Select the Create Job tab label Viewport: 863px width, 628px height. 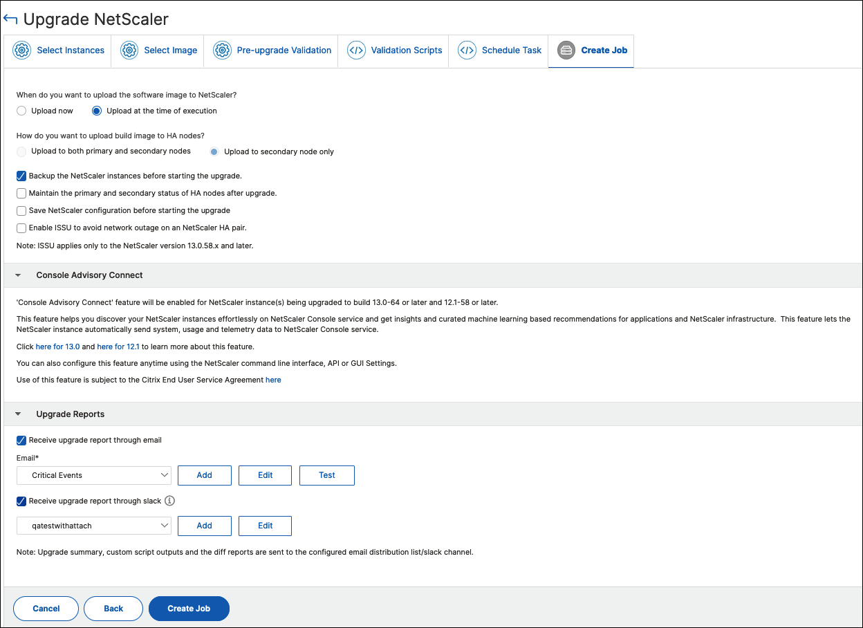tap(604, 50)
